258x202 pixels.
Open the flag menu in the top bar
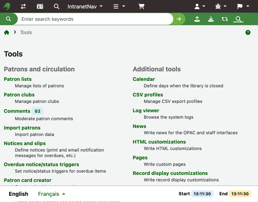tap(243, 6)
